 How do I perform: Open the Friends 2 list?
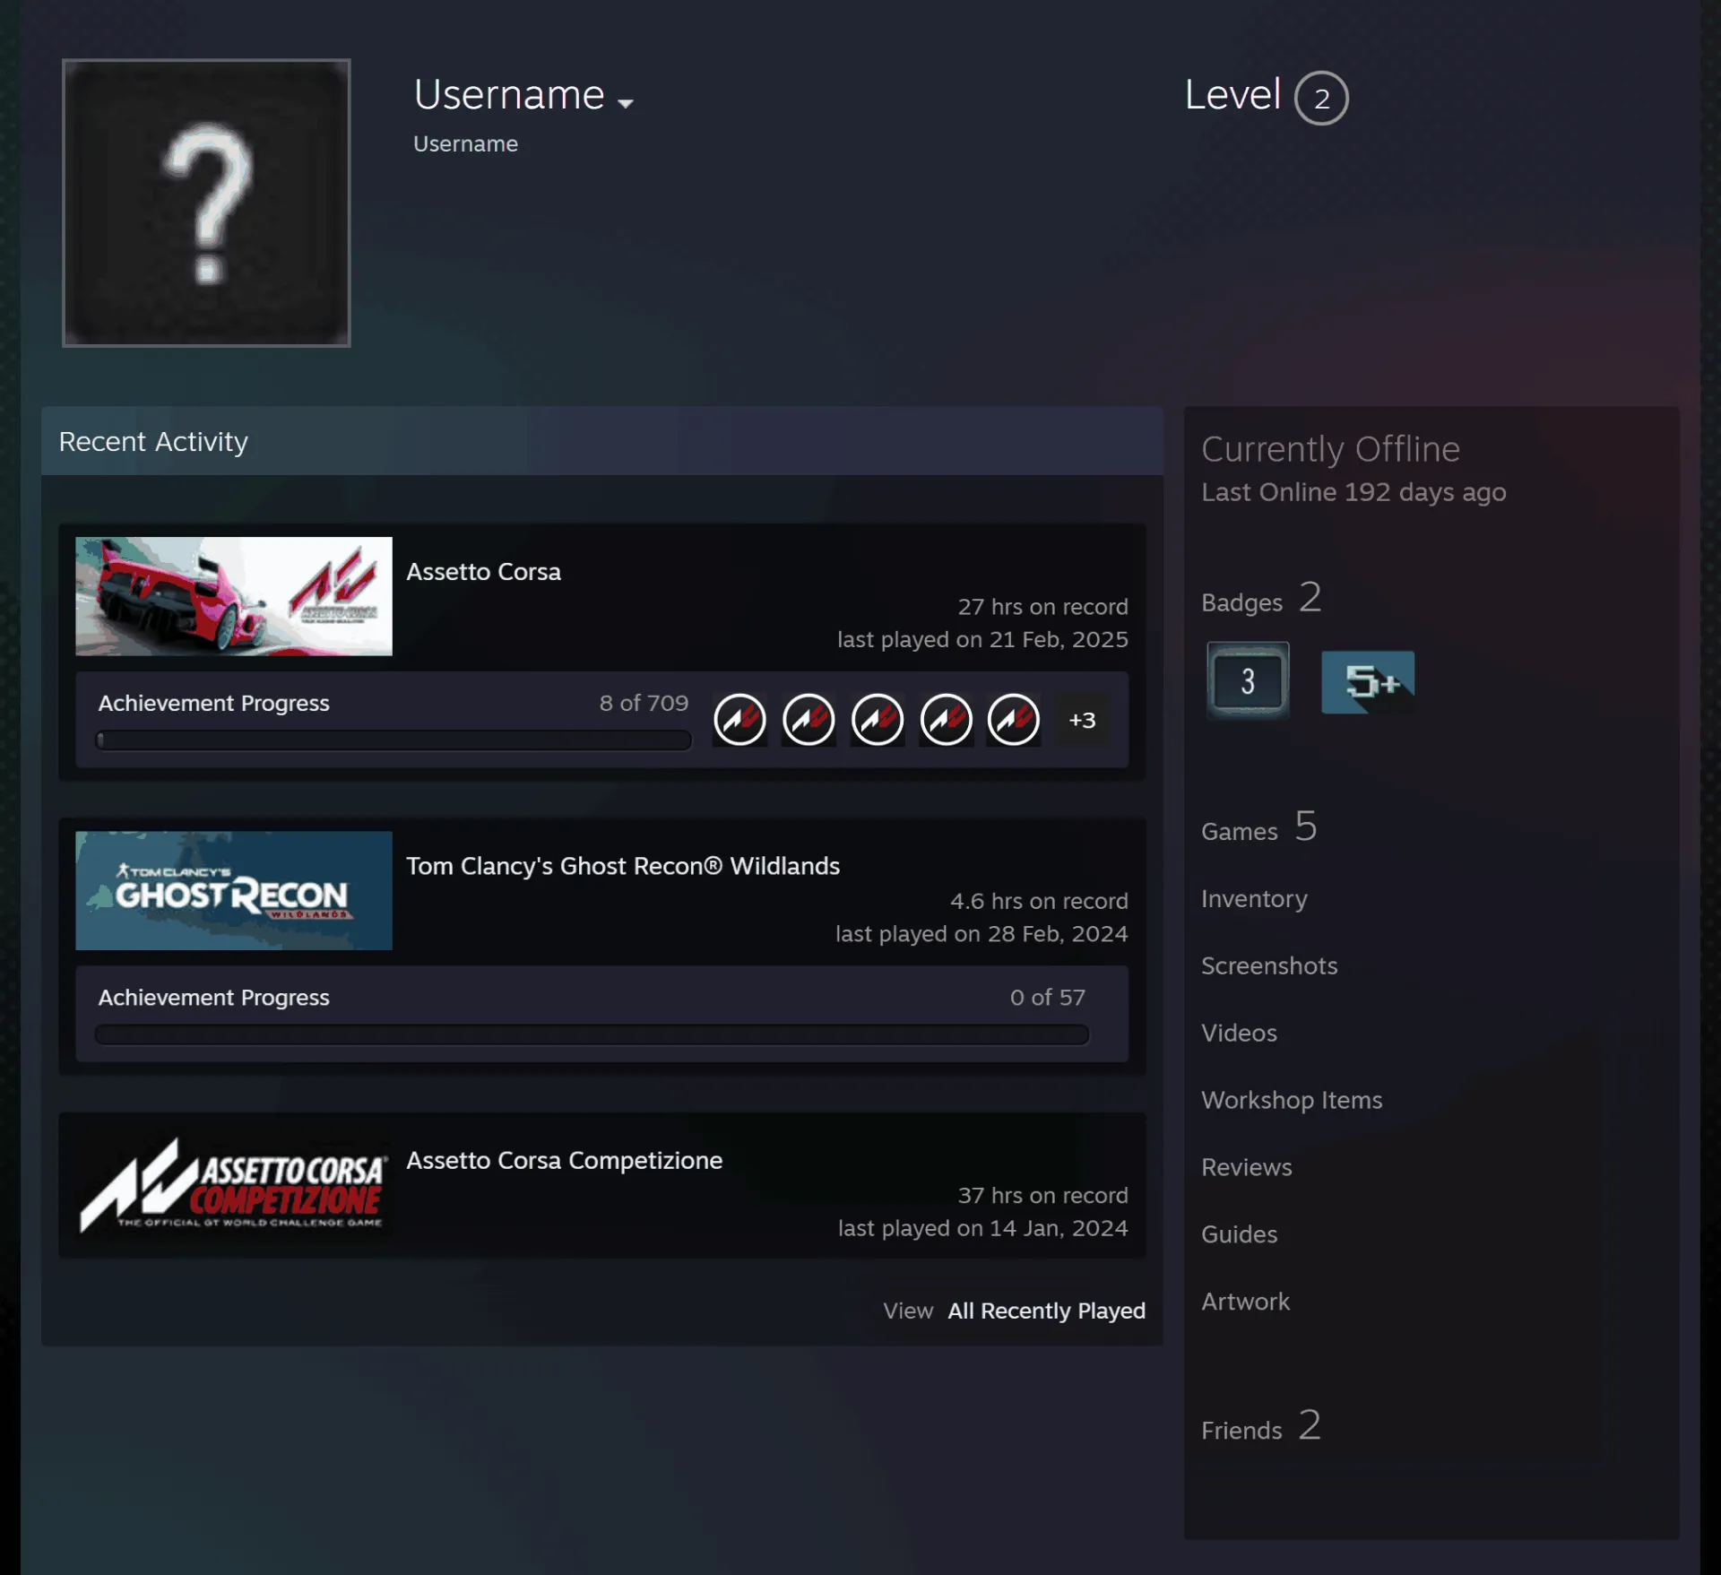click(x=1261, y=1426)
